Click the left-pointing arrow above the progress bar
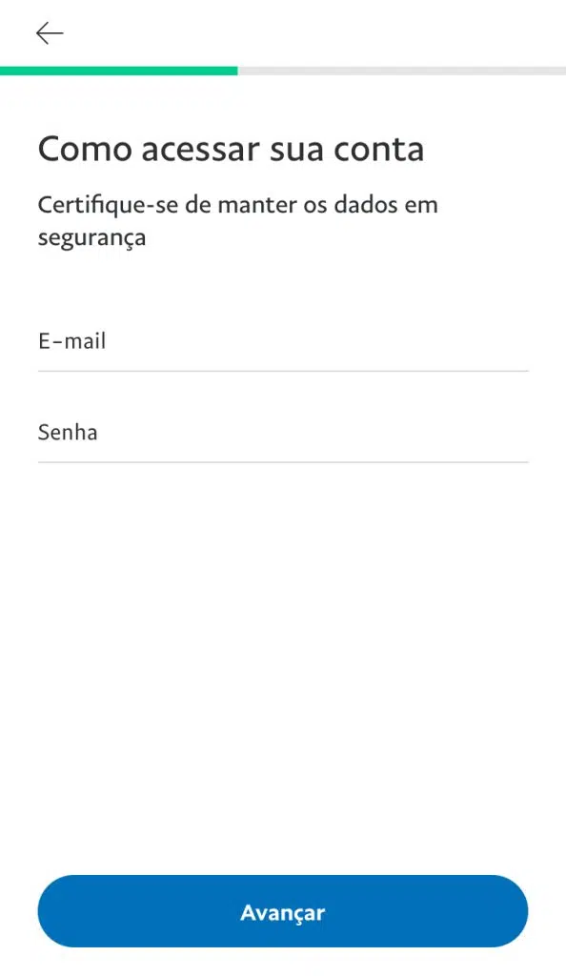Viewport: 566px width, 976px height. pos(49,33)
